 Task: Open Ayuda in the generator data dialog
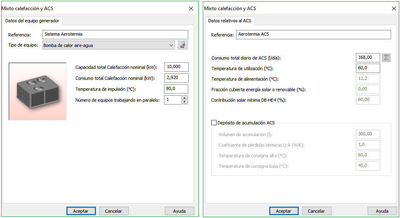[179, 211]
